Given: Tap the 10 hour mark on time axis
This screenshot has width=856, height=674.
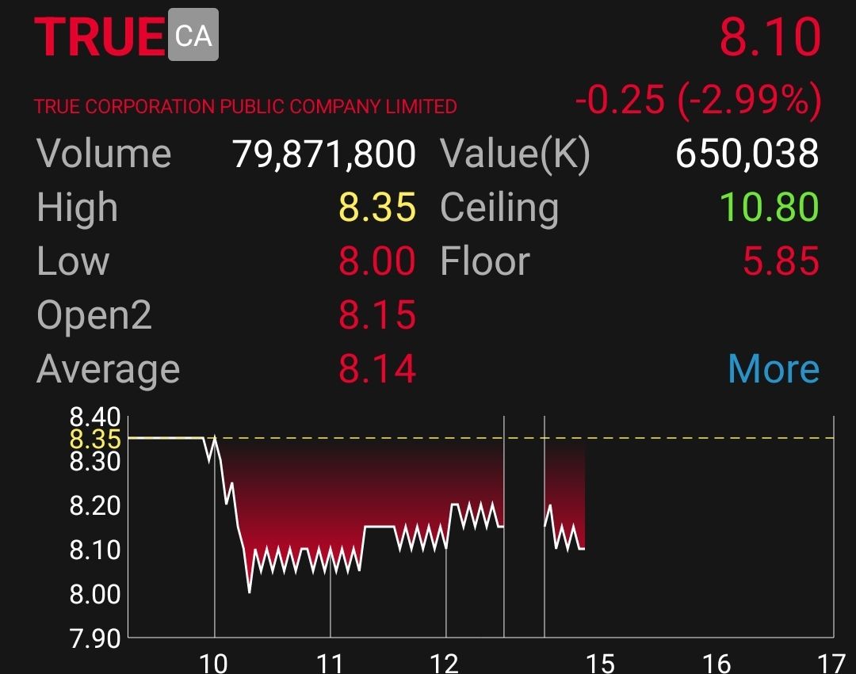Looking at the screenshot, I should click(x=213, y=663).
